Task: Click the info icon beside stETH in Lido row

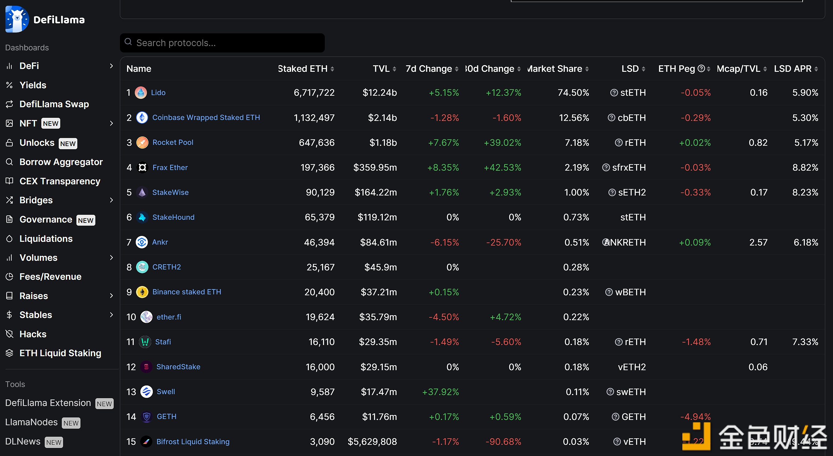Action: pos(614,93)
